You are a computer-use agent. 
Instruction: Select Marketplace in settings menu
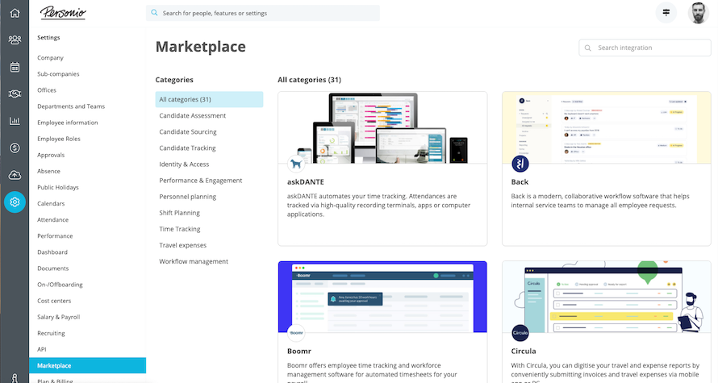coord(87,365)
